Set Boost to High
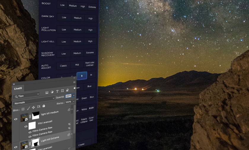Screen dimensions: 249x150 click(x=83, y=6)
